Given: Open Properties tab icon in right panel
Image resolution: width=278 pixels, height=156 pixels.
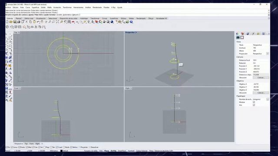Looking at the screenshot, I should (238, 34).
